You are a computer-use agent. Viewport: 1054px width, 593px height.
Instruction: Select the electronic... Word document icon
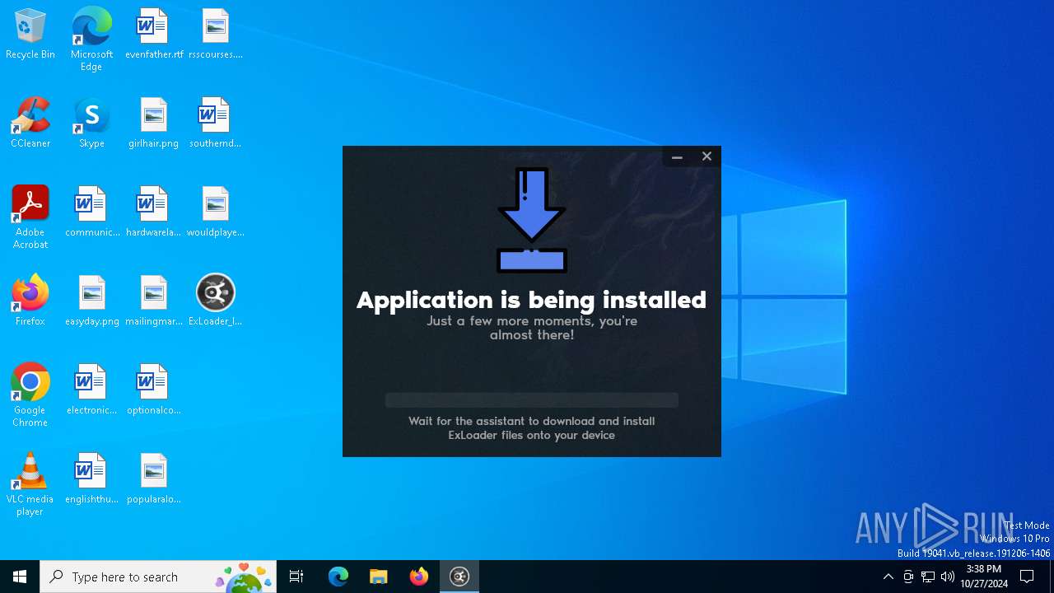(91, 390)
